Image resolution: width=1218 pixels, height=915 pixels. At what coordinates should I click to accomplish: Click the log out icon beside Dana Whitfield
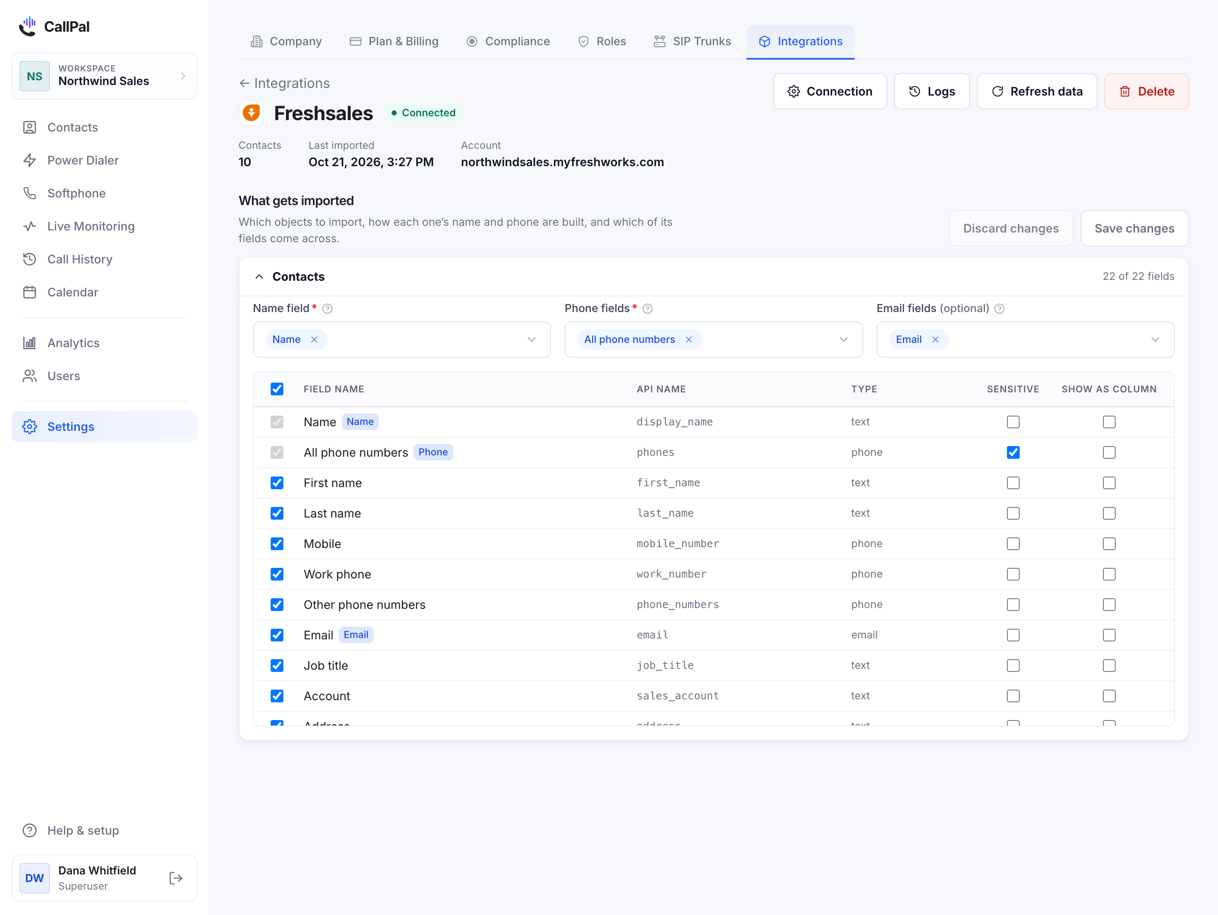[176, 878]
